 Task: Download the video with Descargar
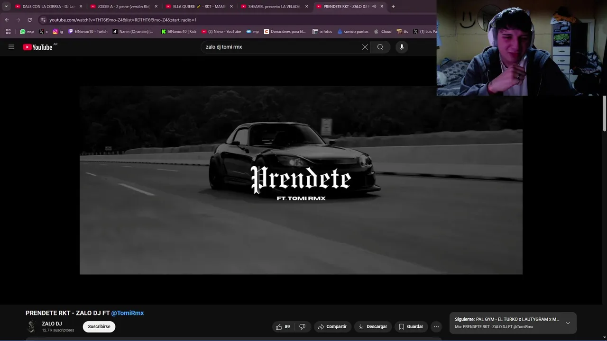point(372,326)
